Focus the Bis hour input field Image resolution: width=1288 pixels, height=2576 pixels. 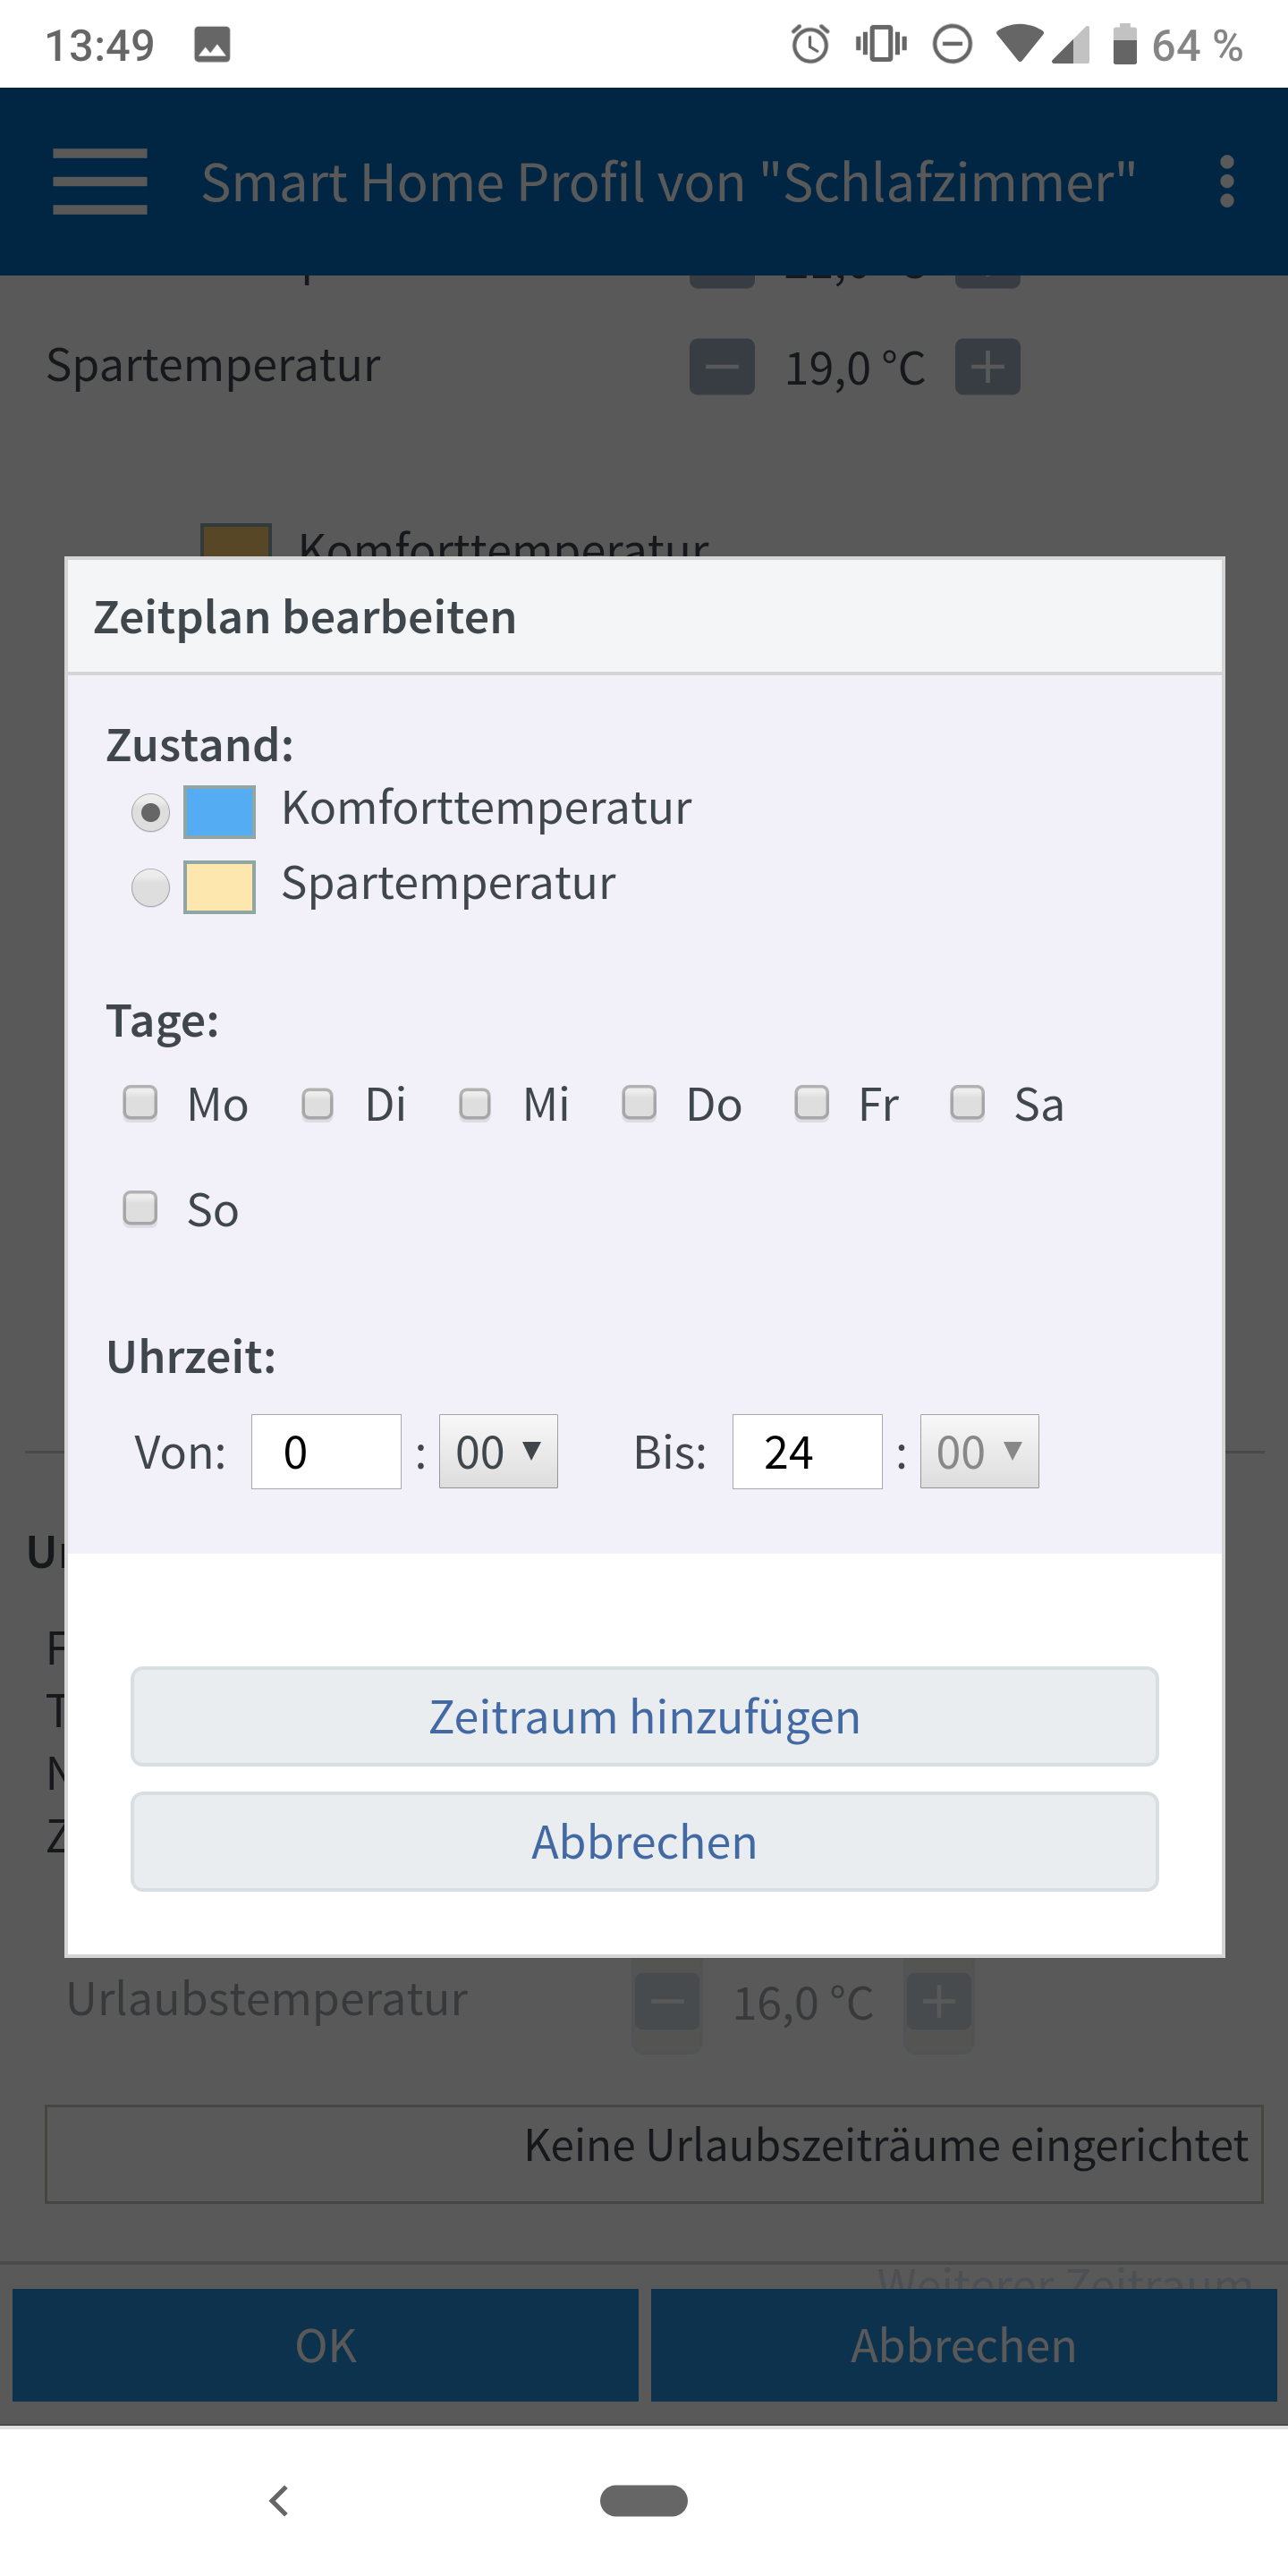tap(807, 1451)
